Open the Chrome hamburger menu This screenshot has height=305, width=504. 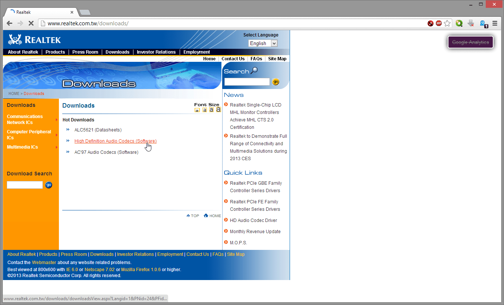coord(495,23)
